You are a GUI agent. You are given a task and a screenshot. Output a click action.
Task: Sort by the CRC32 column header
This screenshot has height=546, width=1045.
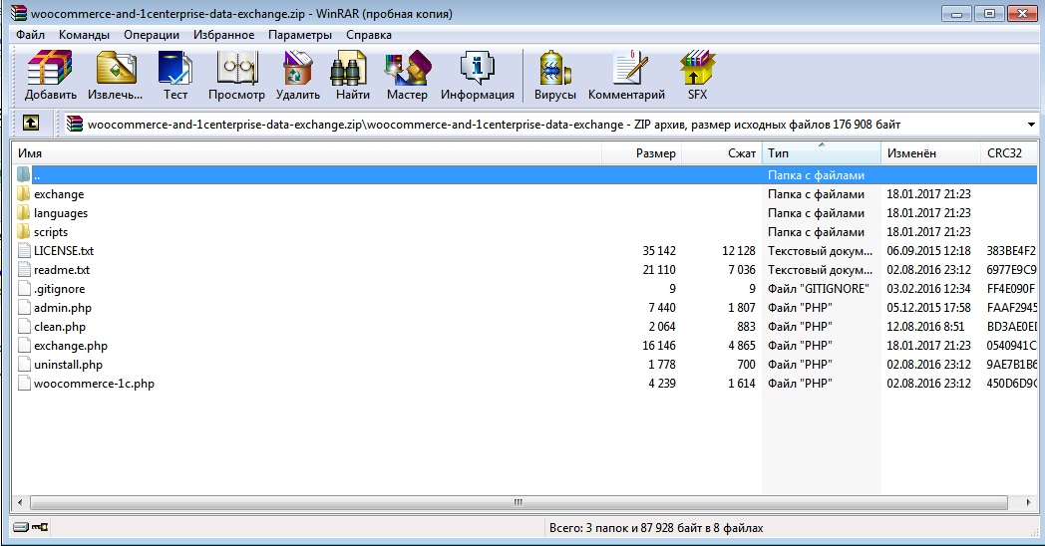1009,153
